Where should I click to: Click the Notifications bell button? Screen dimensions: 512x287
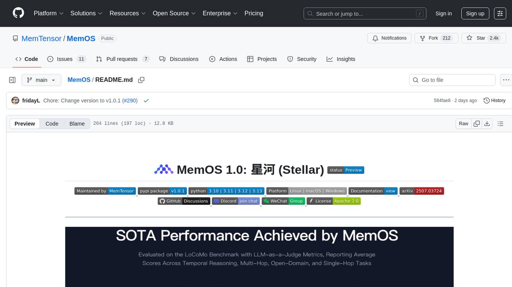pyautogui.click(x=389, y=38)
